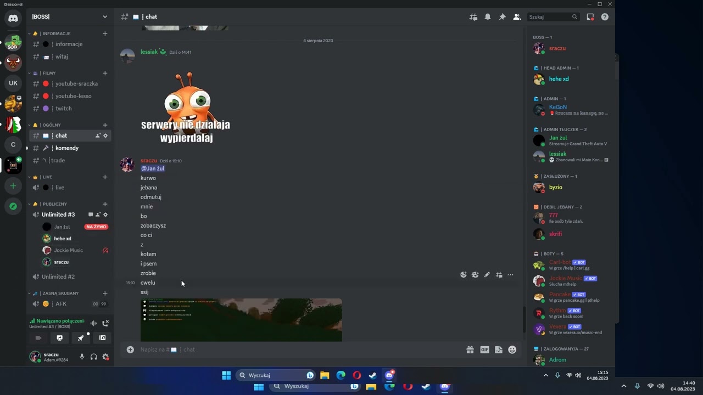Image resolution: width=703 pixels, height=395 pixels.
Task: Create channel in INFORMACJE category
Action: (105, 33)
